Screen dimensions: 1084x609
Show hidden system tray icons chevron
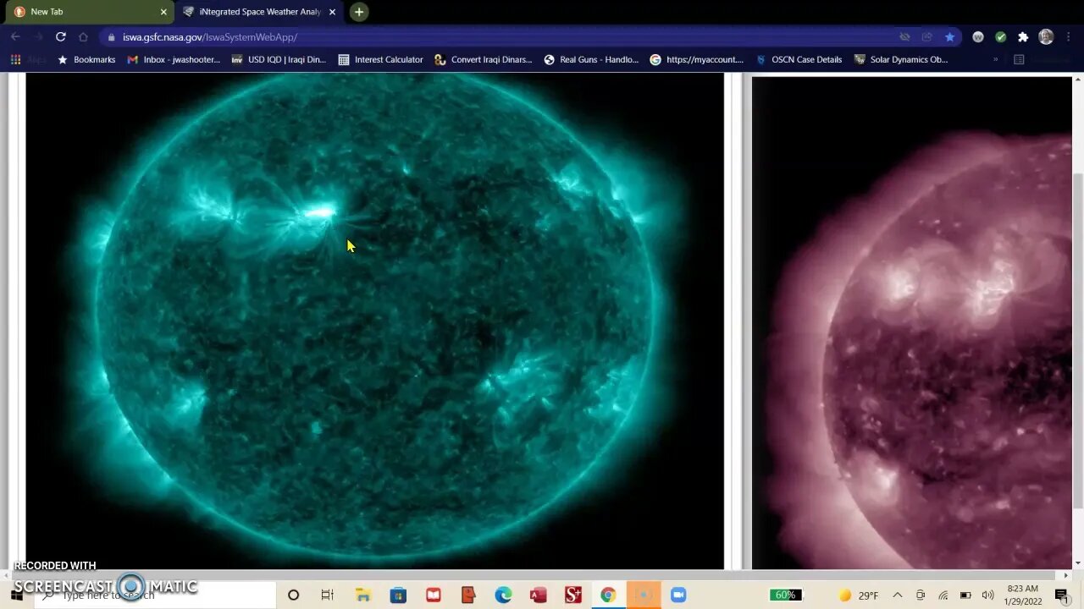click(x=898, y=595)
